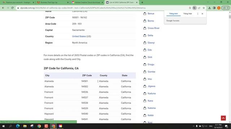Share this page icon in address bar

click(x=199, y=8)
